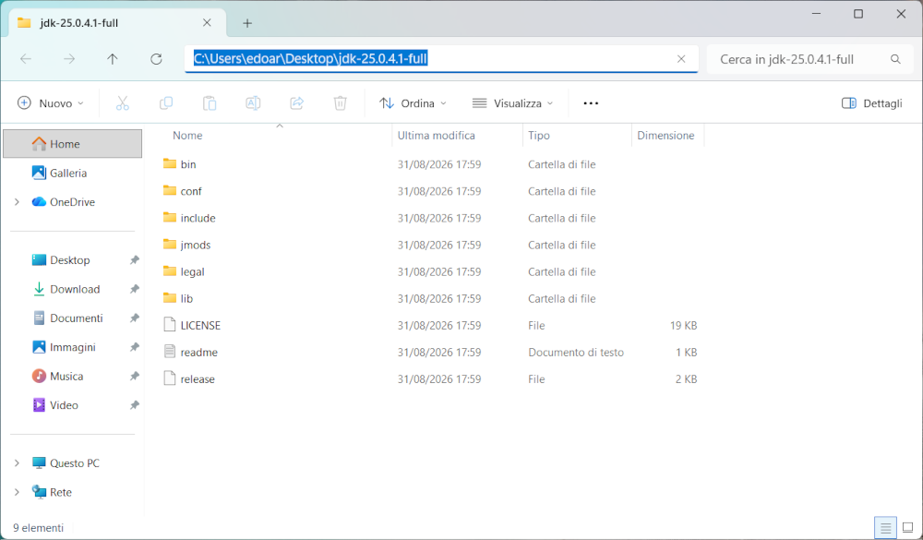Open Video in the sidebar

(64, 405)
